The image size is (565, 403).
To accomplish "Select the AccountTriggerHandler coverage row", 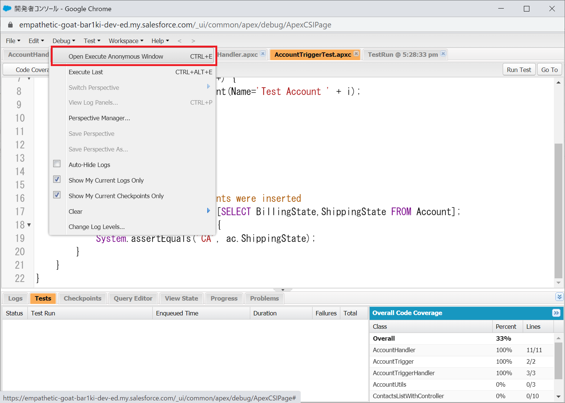I will tap(462, 373).
